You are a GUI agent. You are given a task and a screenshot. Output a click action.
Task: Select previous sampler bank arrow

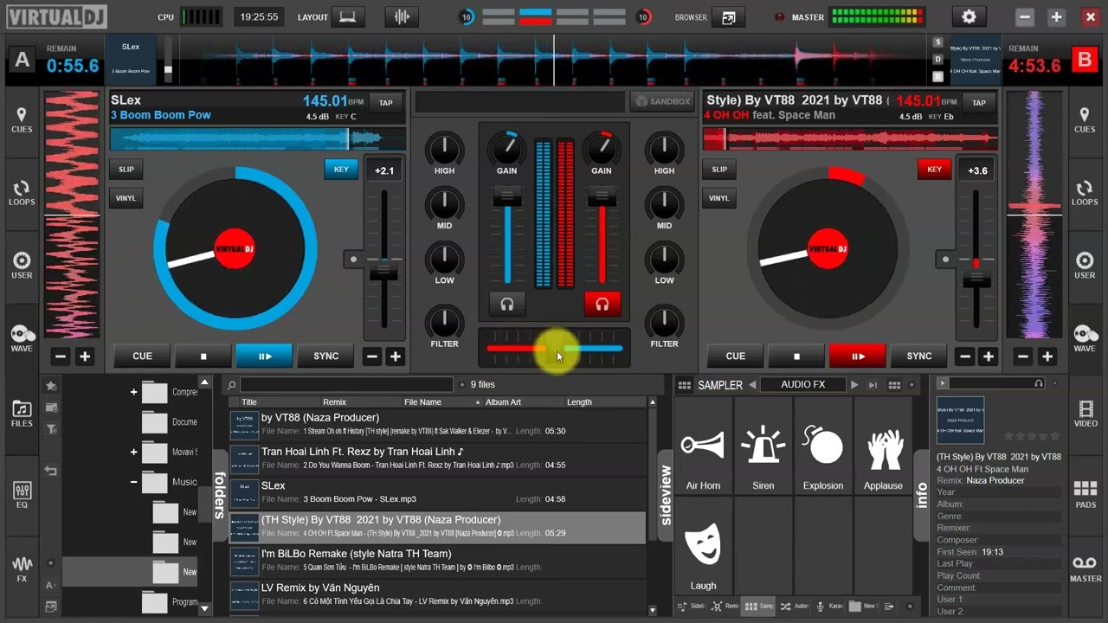click(752, 385)
